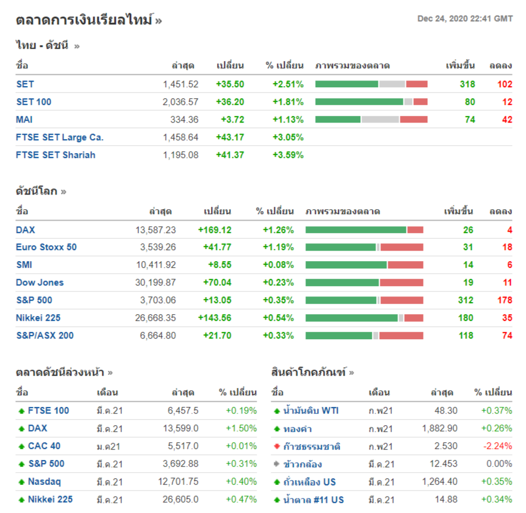This screenshot has height=513, width=526.
Task: Click the SET change value +35.50
Action: [230, 84]
